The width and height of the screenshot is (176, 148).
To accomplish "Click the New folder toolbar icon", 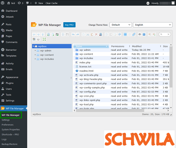I will point(49,35).
